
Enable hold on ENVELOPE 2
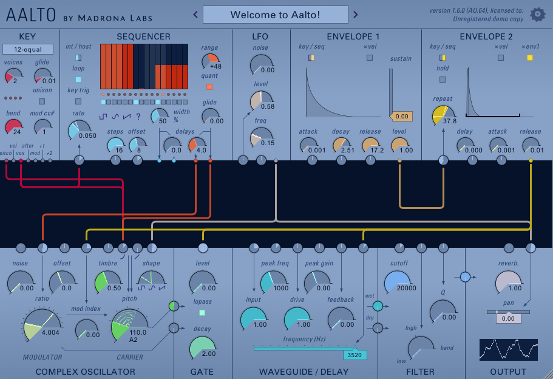(443, 78)
